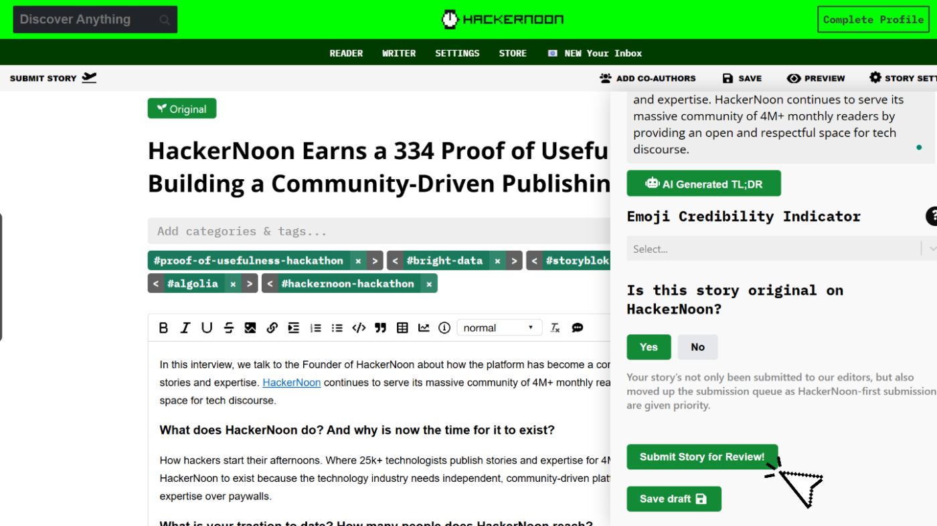Select Yes for story originality
Screen dimensions: 937x526
648,347
